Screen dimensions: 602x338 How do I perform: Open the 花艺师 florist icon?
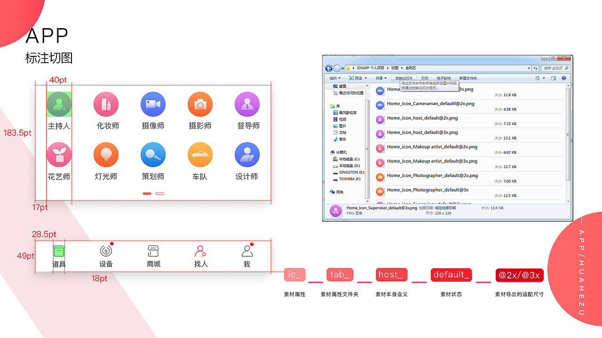[x=59, y=154]
